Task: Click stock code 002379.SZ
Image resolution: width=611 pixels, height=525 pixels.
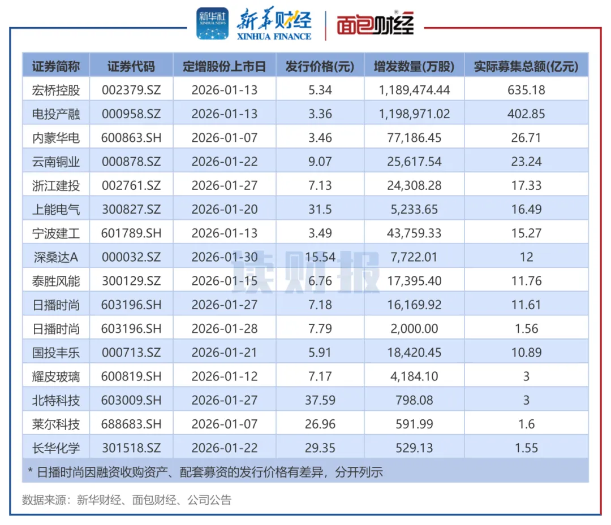Action: 131,90
